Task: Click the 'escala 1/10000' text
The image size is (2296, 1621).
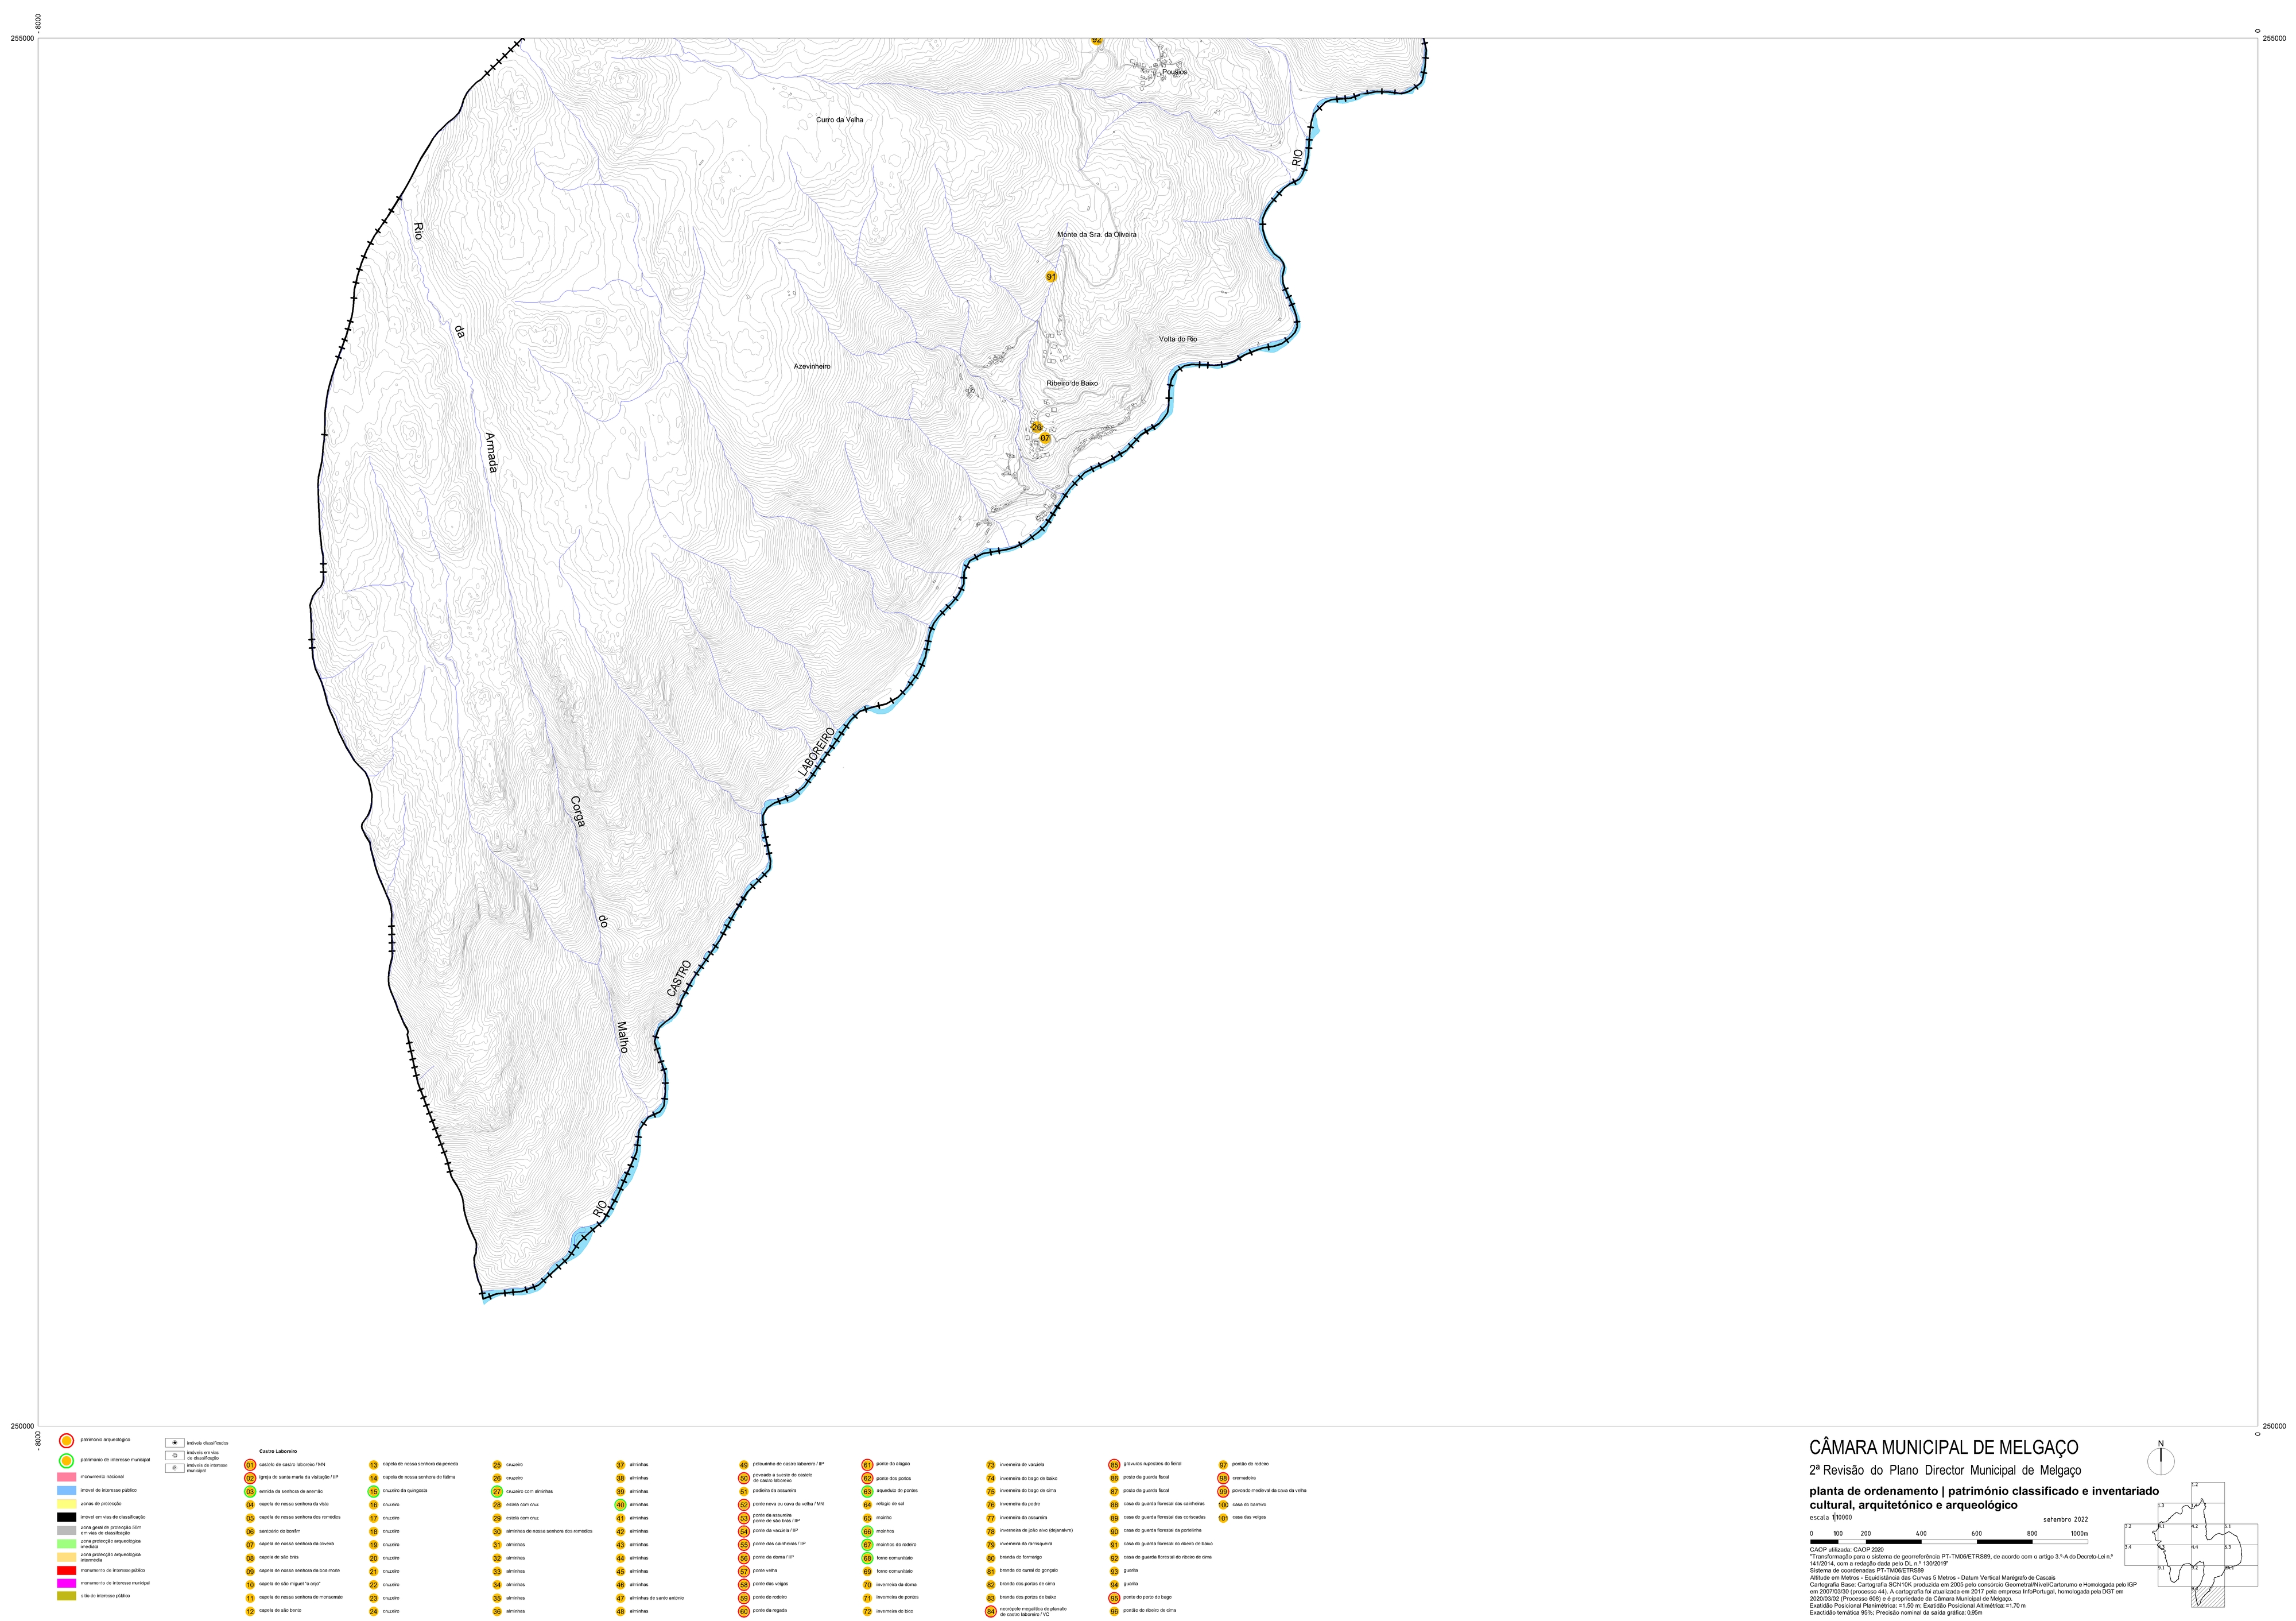Action: (x=1831, y=1517)
